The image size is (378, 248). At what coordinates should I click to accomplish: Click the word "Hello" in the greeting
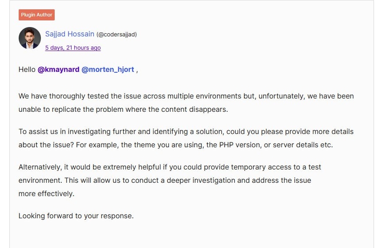(x=27, y=70)
